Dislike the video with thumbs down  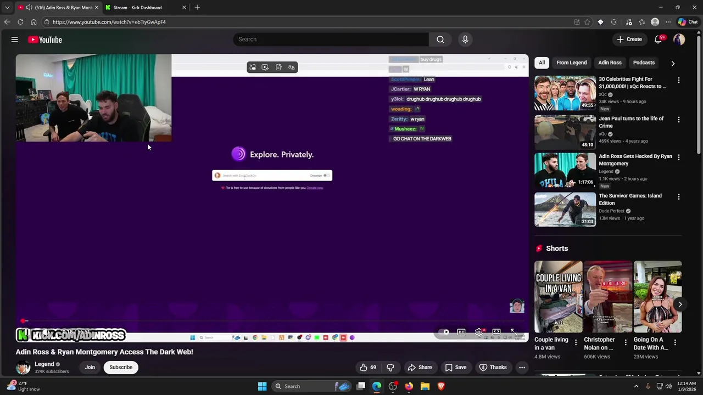click(x=390, y=368)
